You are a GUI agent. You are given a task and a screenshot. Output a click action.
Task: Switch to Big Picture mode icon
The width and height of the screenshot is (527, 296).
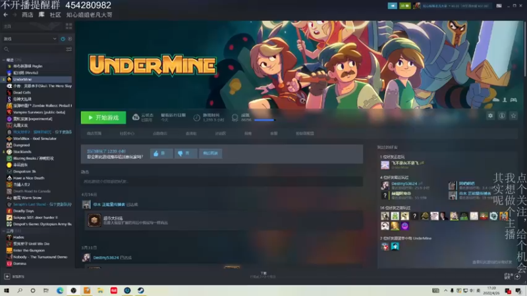[x=499, y=6]
